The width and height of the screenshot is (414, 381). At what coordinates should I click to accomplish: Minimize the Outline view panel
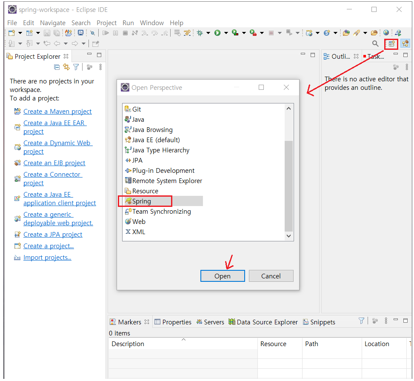(x=396, y=54)
